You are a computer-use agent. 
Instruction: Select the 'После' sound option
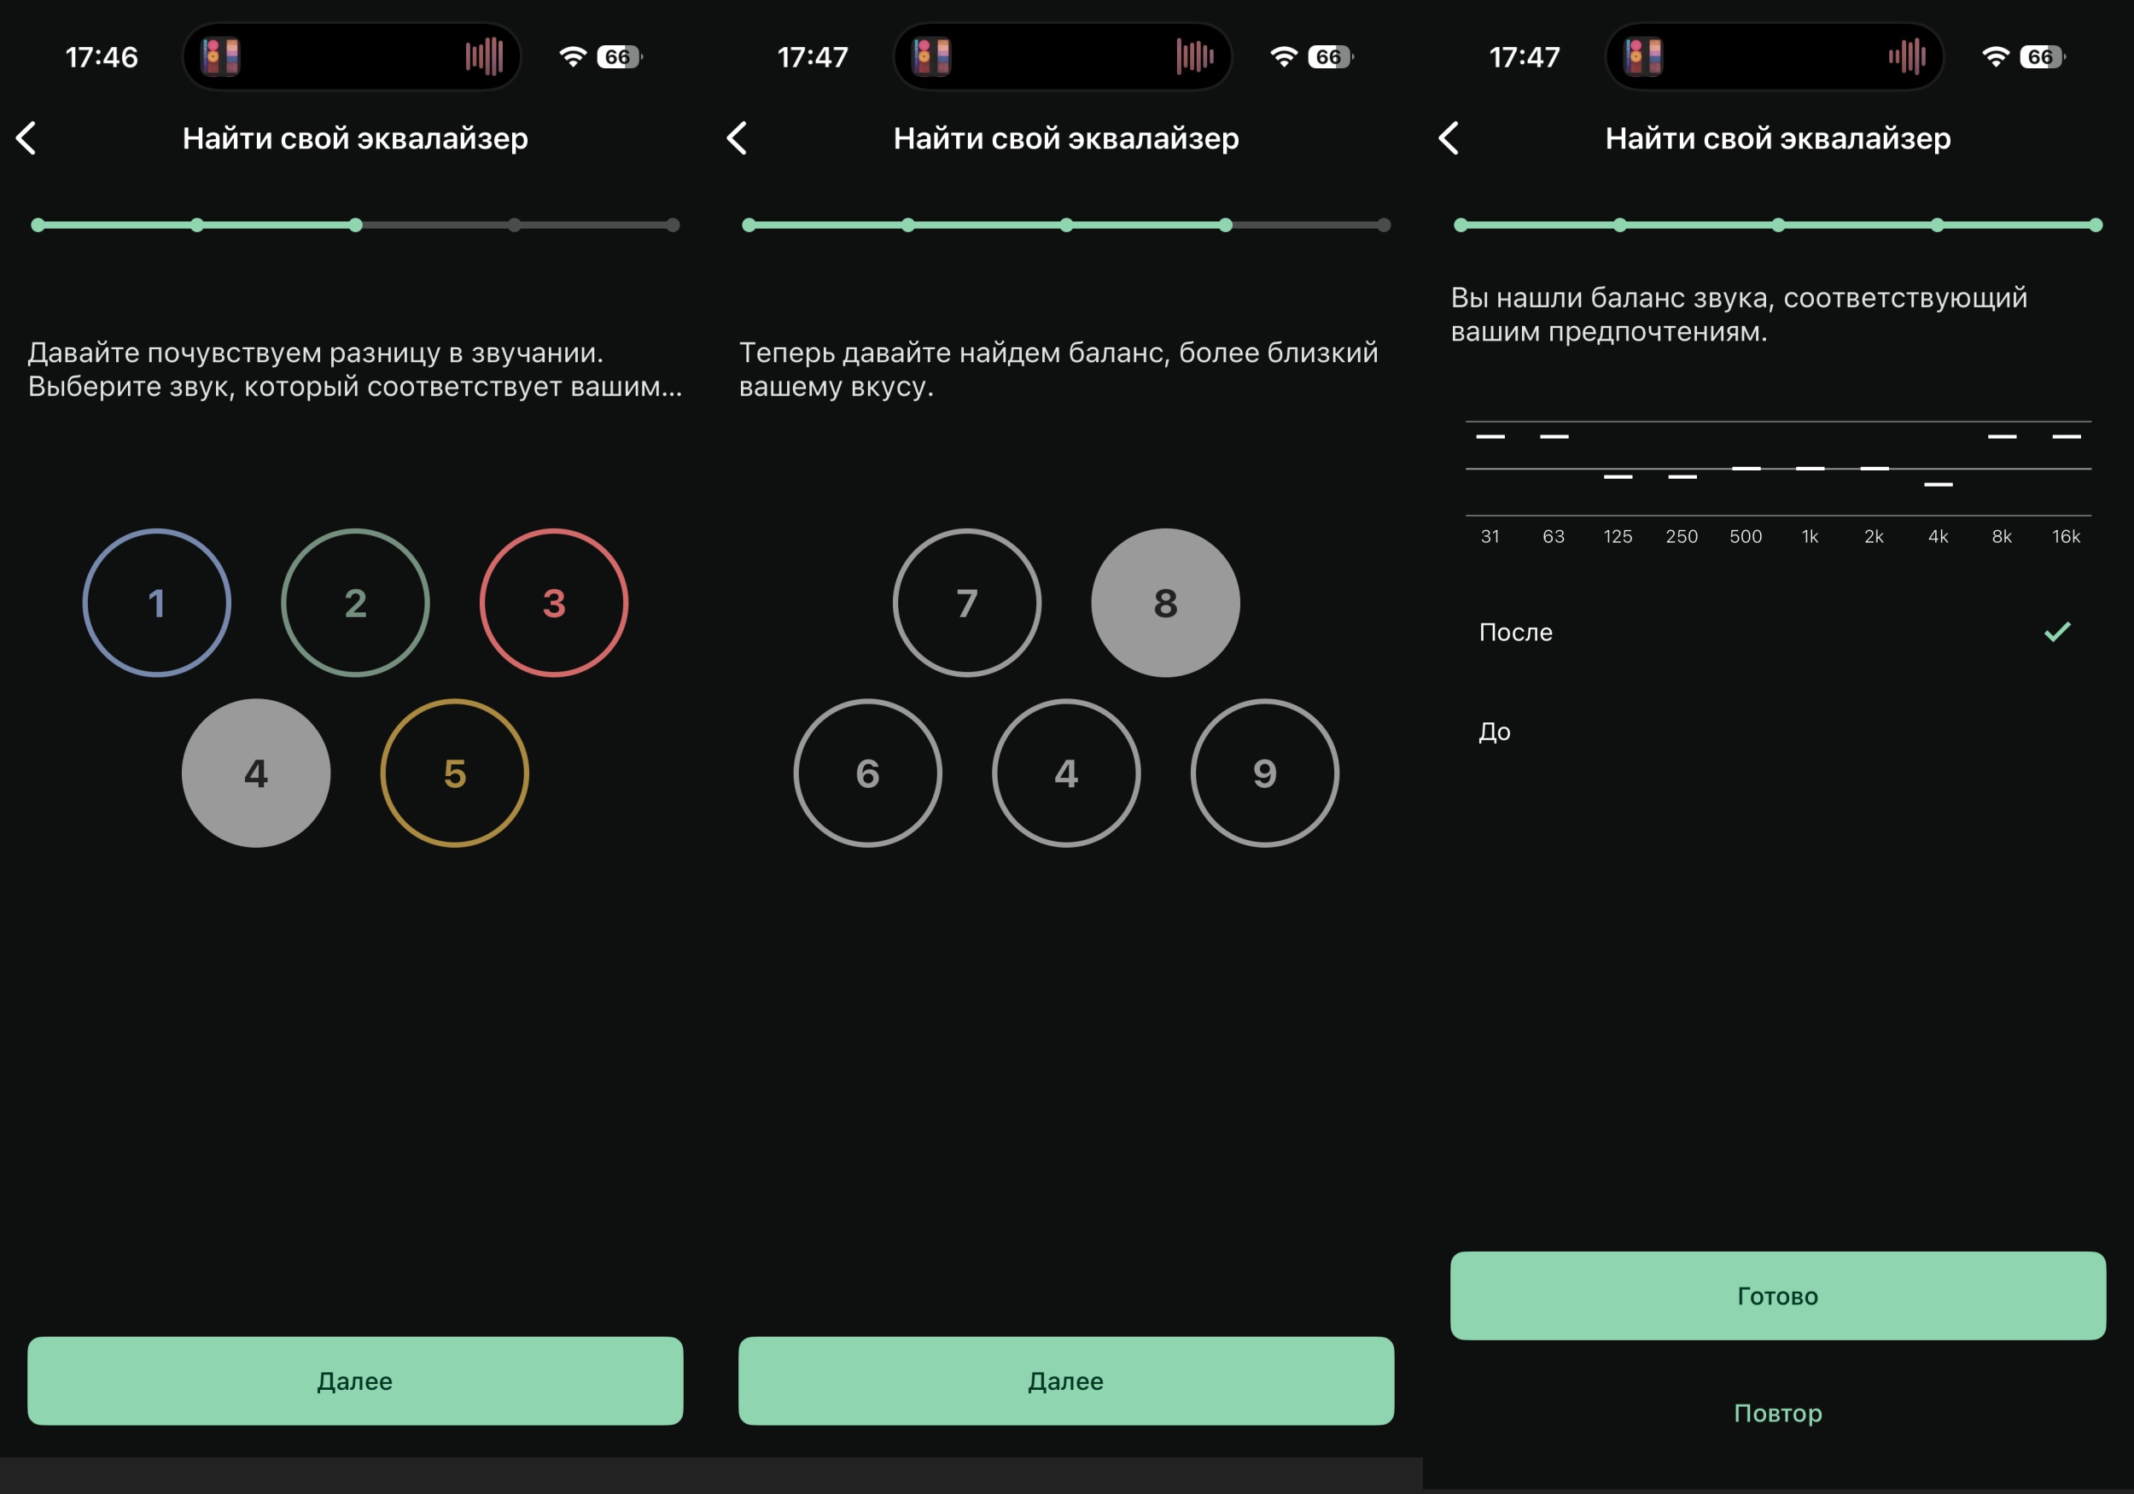tap(1516, 633)
